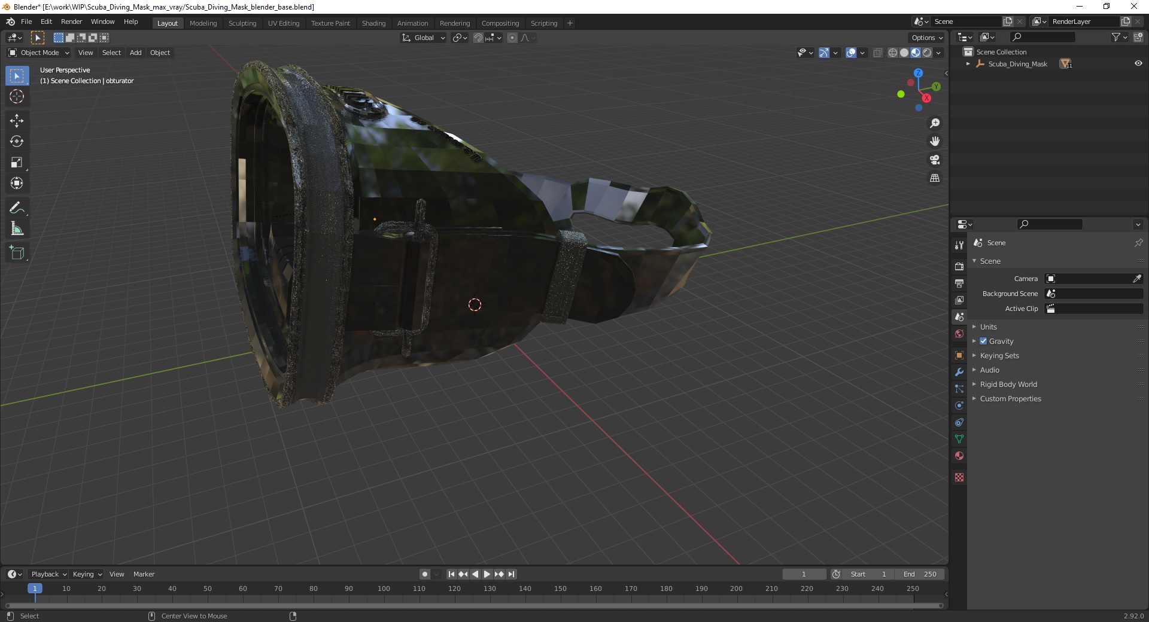The height and width of the screenshot is (622, 1149).
Task: Expand Scuba_Diving_Mask collection in outliner
Action: pyautogui.click(x=968, y=64)
